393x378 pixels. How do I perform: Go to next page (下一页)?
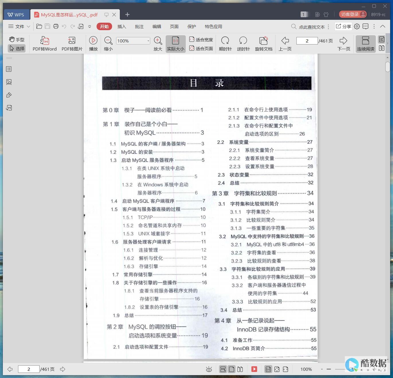(x=344, y=44)
